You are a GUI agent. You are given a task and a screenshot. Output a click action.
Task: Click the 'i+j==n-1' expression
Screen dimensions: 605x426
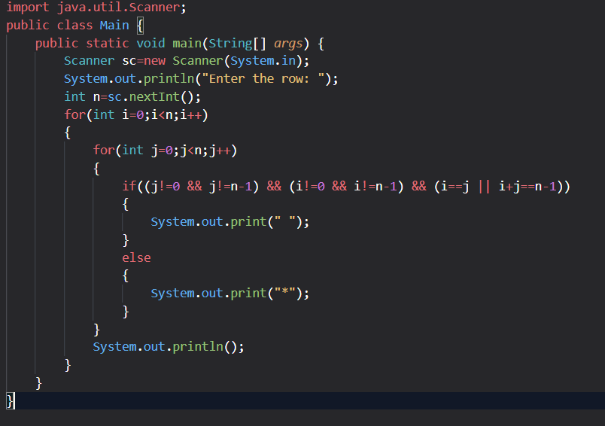(x=527, y=187)
